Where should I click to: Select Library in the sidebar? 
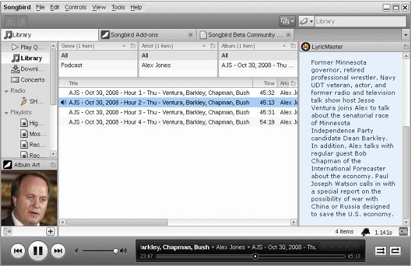pyautogui.click(x=26, y=58)
